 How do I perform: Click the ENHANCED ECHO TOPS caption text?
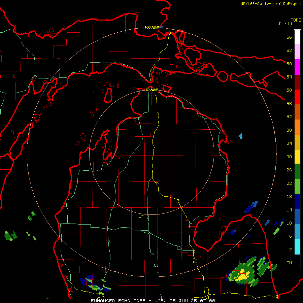118,301
